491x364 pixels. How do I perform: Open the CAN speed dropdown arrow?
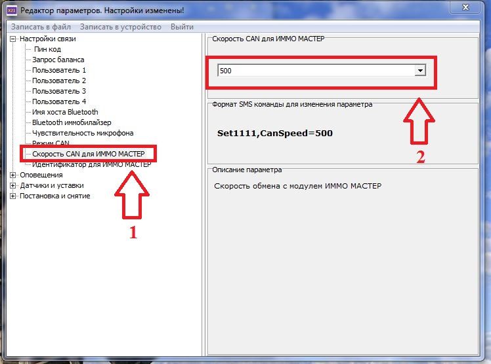420,71
